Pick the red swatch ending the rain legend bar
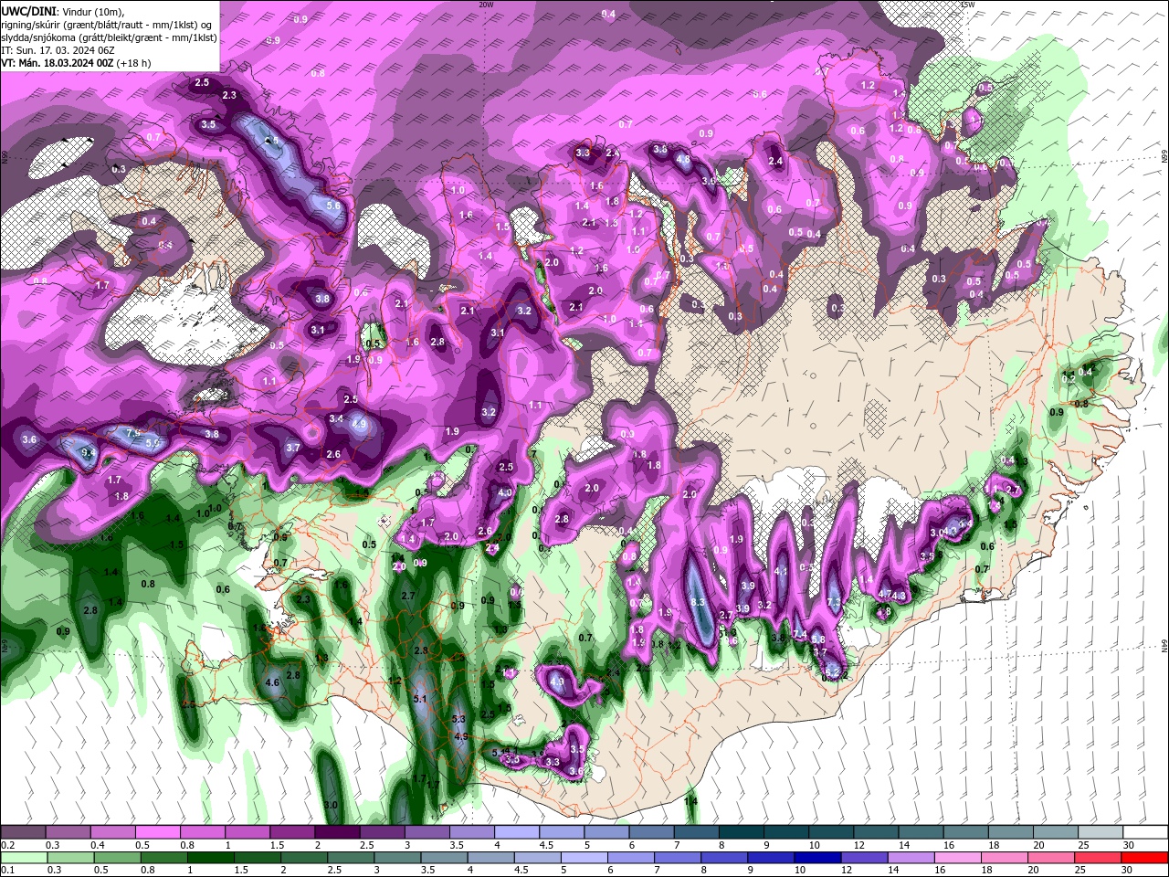The width and height of the screenshot is (1169, 877). click(x=1145, y=858)
